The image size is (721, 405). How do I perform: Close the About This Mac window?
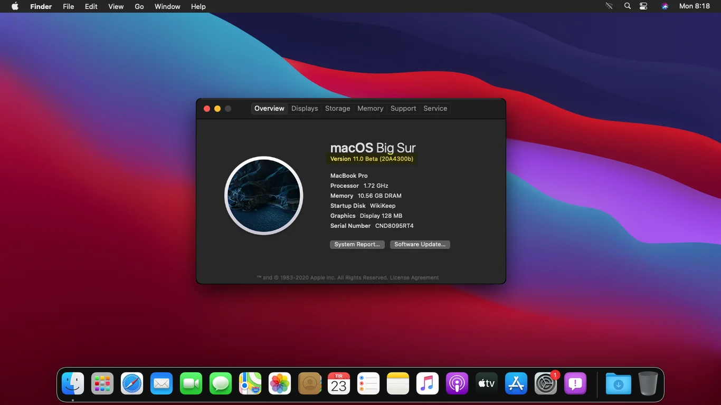(207, 109)
